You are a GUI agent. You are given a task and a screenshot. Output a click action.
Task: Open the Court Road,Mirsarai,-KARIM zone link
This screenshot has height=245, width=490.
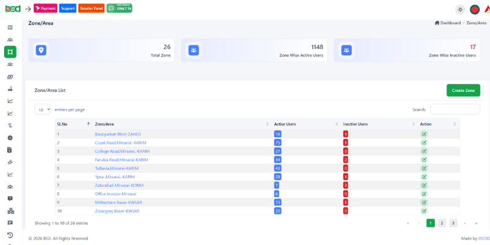click(121, 143)
